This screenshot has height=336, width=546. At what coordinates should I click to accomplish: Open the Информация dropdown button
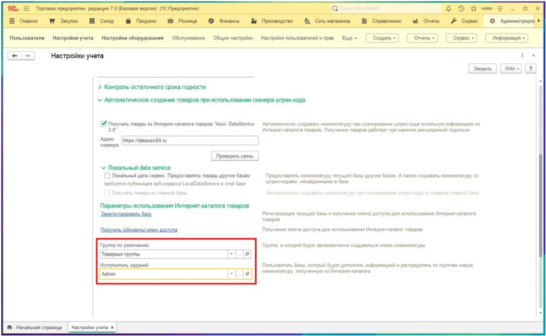(507, 38)
